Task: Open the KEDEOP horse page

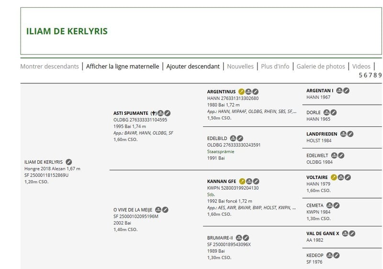Action: 315,255
